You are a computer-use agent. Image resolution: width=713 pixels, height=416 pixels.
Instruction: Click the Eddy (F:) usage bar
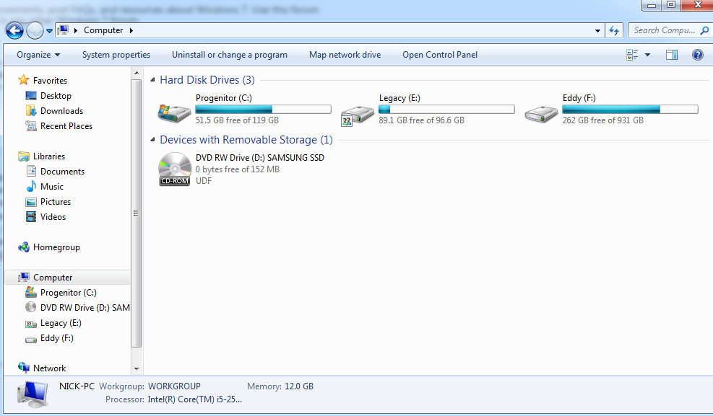tap(630, 110)
